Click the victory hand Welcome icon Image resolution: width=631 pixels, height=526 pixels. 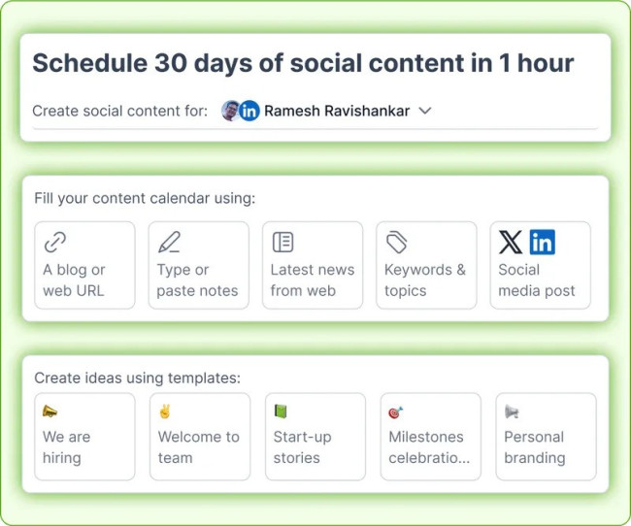pos(165,411)
